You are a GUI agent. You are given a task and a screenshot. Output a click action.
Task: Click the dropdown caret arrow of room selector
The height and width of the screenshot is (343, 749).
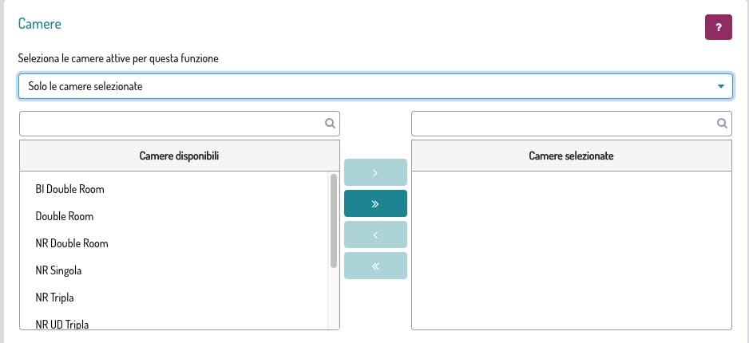click(x=721, y=86)
